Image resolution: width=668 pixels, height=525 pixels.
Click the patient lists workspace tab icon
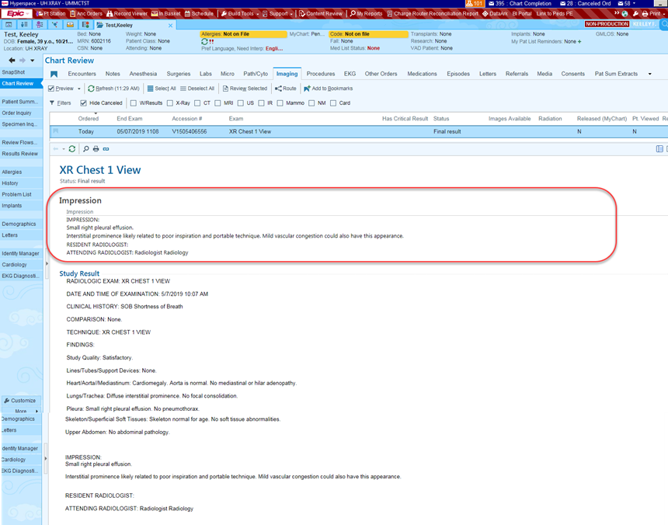coord(24,25)
